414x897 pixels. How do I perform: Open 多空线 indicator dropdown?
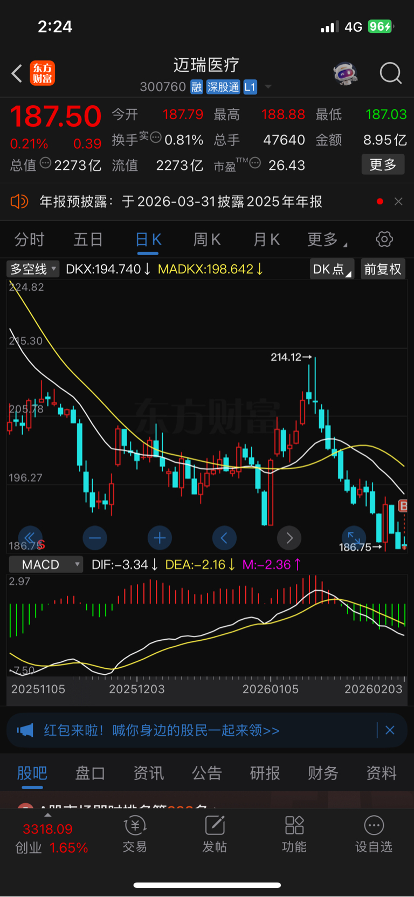point(33,269)
